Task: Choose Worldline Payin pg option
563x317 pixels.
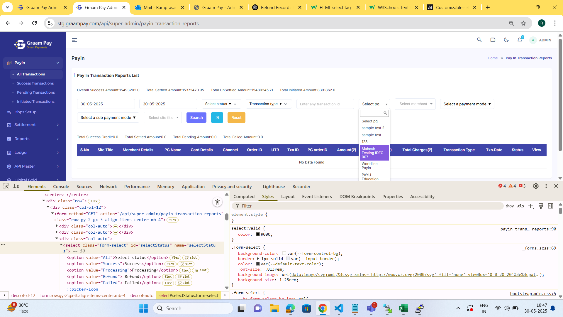Action: [374, 166]
